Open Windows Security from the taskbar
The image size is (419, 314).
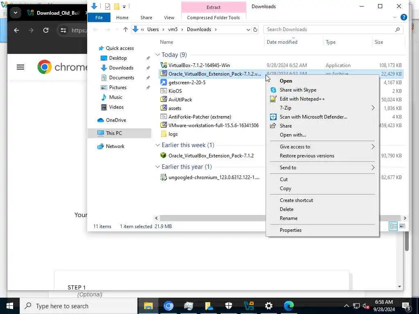[x=228, y=306]
